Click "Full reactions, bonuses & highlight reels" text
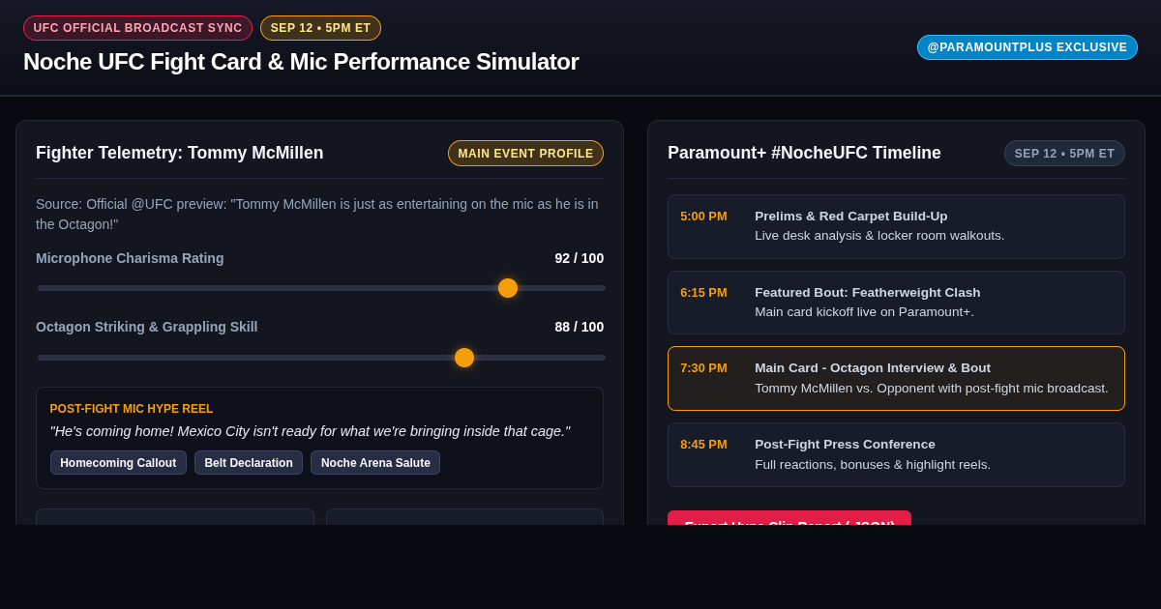 point(873,465)
